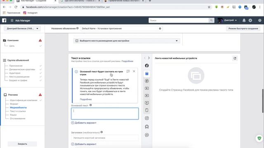Dismiss the three-lines text notice

(x=134, y=71)
